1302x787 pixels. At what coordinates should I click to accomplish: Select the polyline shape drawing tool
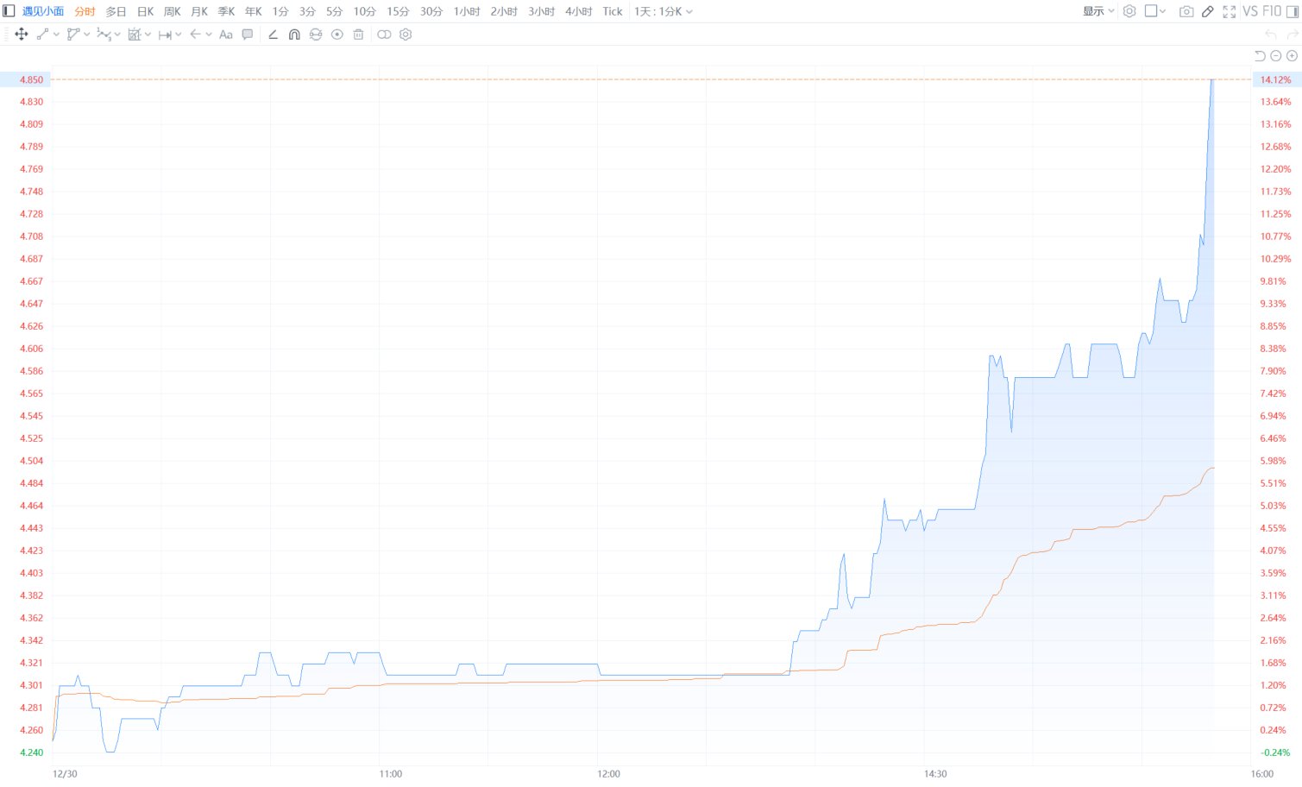(x=72, y=35)
